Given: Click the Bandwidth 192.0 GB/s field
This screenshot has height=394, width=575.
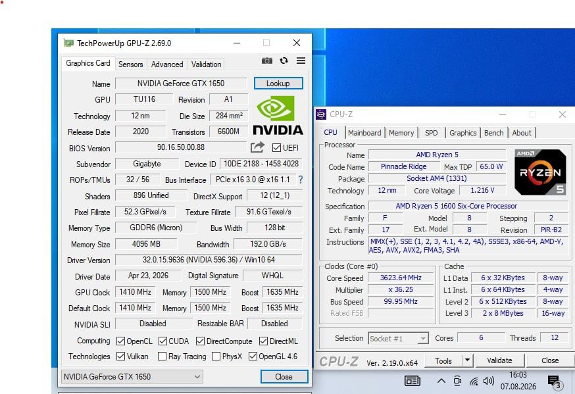Looking at the screenshot, I should [x=268, y=244].
